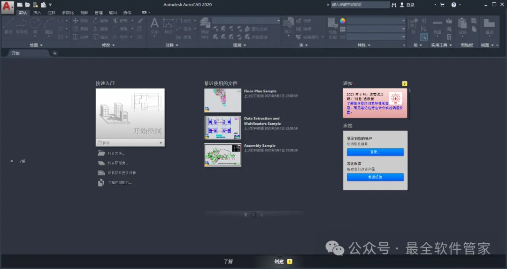Open the shopping cart icon in title bar
Viewport: 507px width, 269px height.
point(442,5)
